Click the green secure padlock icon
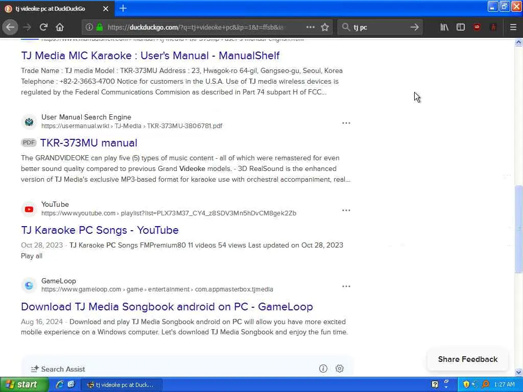This screenshot has height=392, width=523. [x=100, y=27]
